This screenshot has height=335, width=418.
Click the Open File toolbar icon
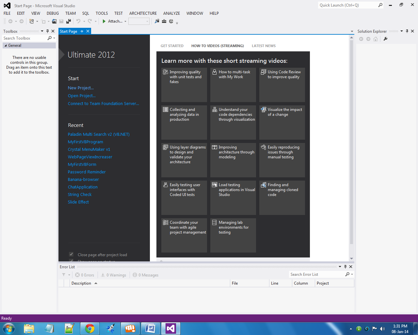point(54,21)
